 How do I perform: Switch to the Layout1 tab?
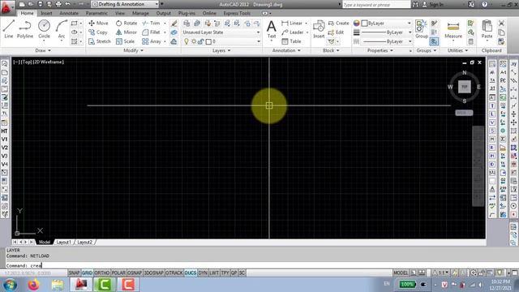(64, 242)
